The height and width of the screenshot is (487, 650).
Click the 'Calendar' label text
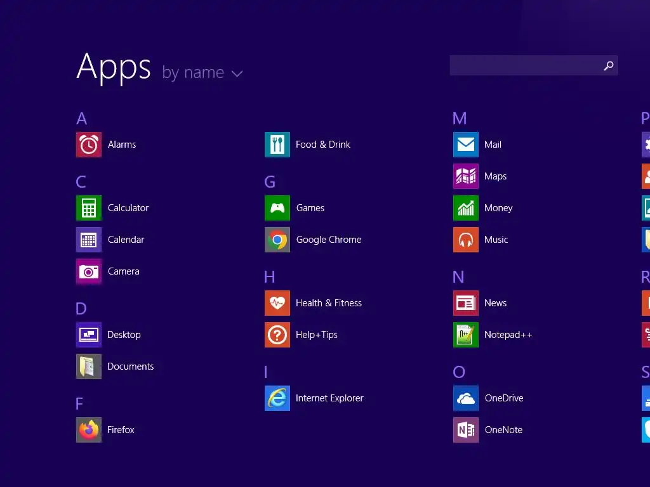126,240
